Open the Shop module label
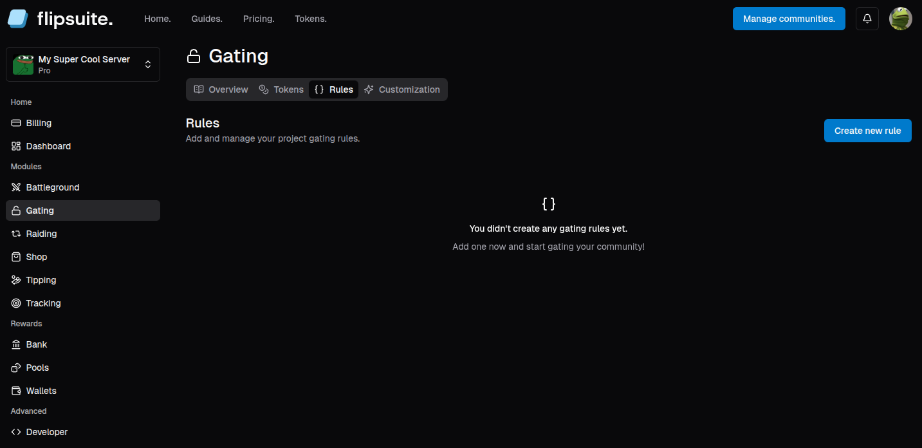This screenshot has width=922, height=448. (x=37, y=257)
